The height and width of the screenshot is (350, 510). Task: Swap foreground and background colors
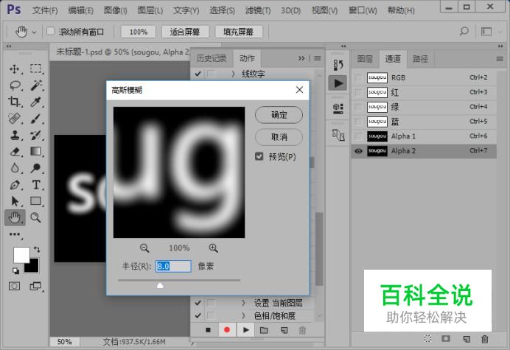point(37,250)
